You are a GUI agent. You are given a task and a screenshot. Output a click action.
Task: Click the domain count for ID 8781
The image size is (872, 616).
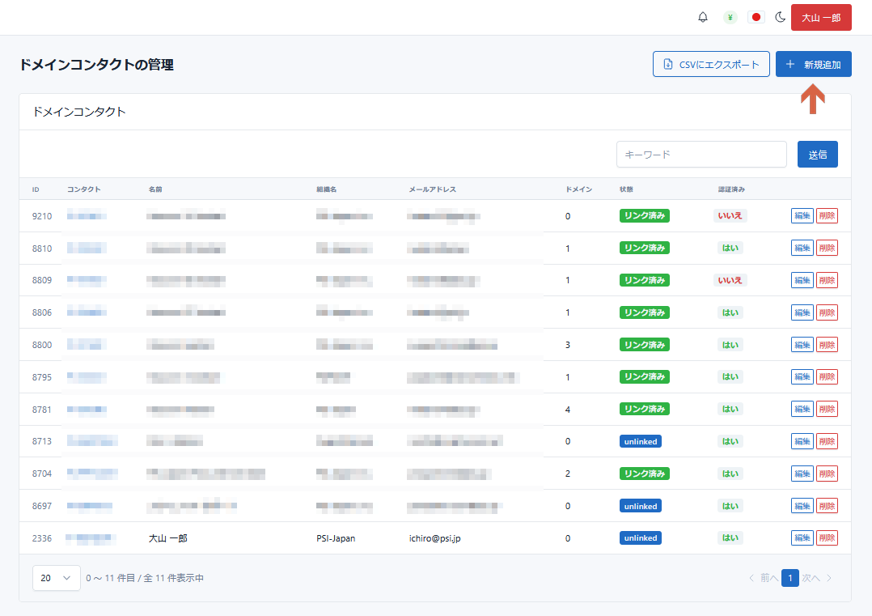568,410
